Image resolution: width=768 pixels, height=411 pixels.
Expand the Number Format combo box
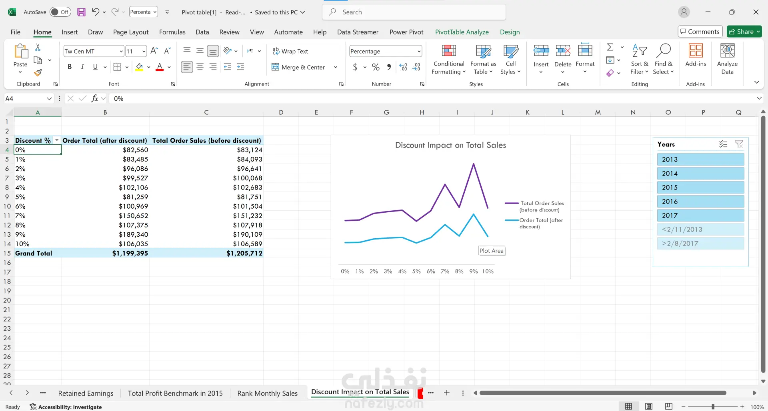click(x=419, y=51)
